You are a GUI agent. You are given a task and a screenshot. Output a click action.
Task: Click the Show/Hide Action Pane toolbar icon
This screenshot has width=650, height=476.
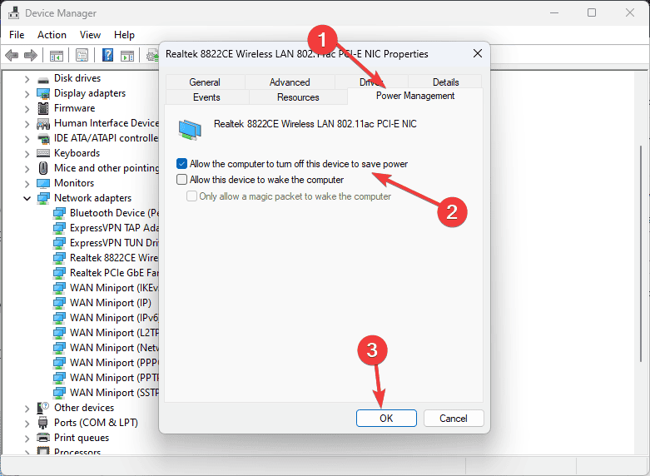tap(127, 55)
